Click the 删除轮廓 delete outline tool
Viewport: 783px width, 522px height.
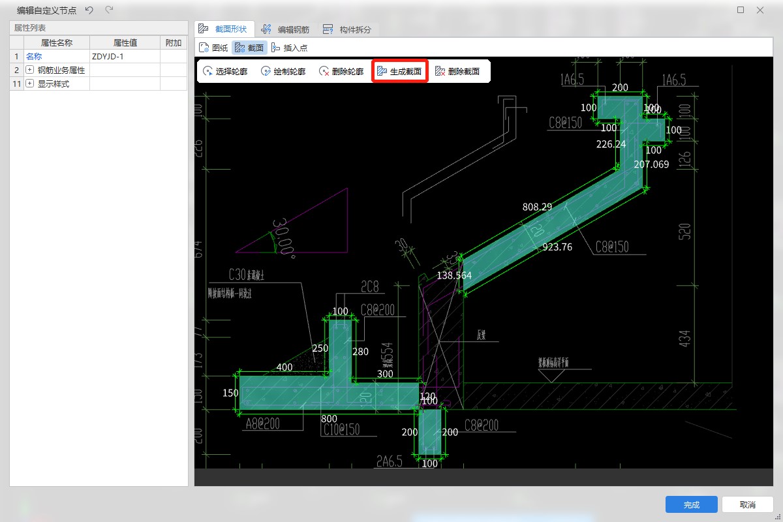[x=341, y=71]
